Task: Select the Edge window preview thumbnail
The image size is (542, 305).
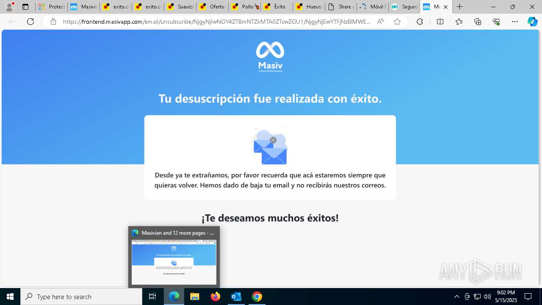Action: [174, 262]
